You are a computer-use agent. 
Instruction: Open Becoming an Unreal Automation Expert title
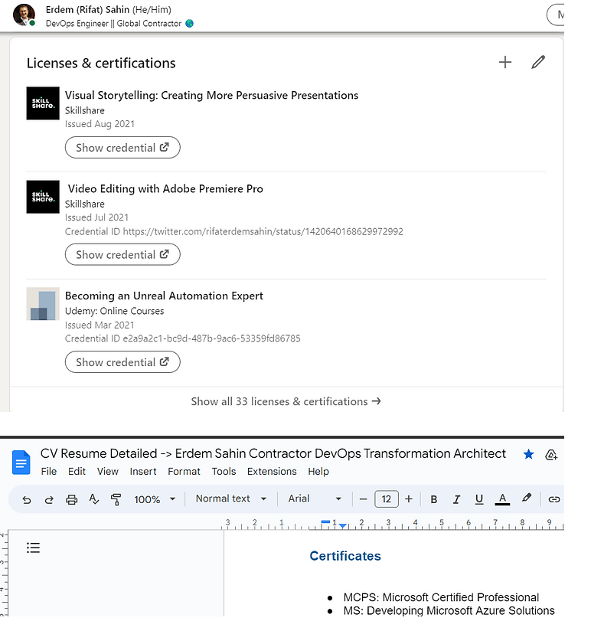click(164, 296)
